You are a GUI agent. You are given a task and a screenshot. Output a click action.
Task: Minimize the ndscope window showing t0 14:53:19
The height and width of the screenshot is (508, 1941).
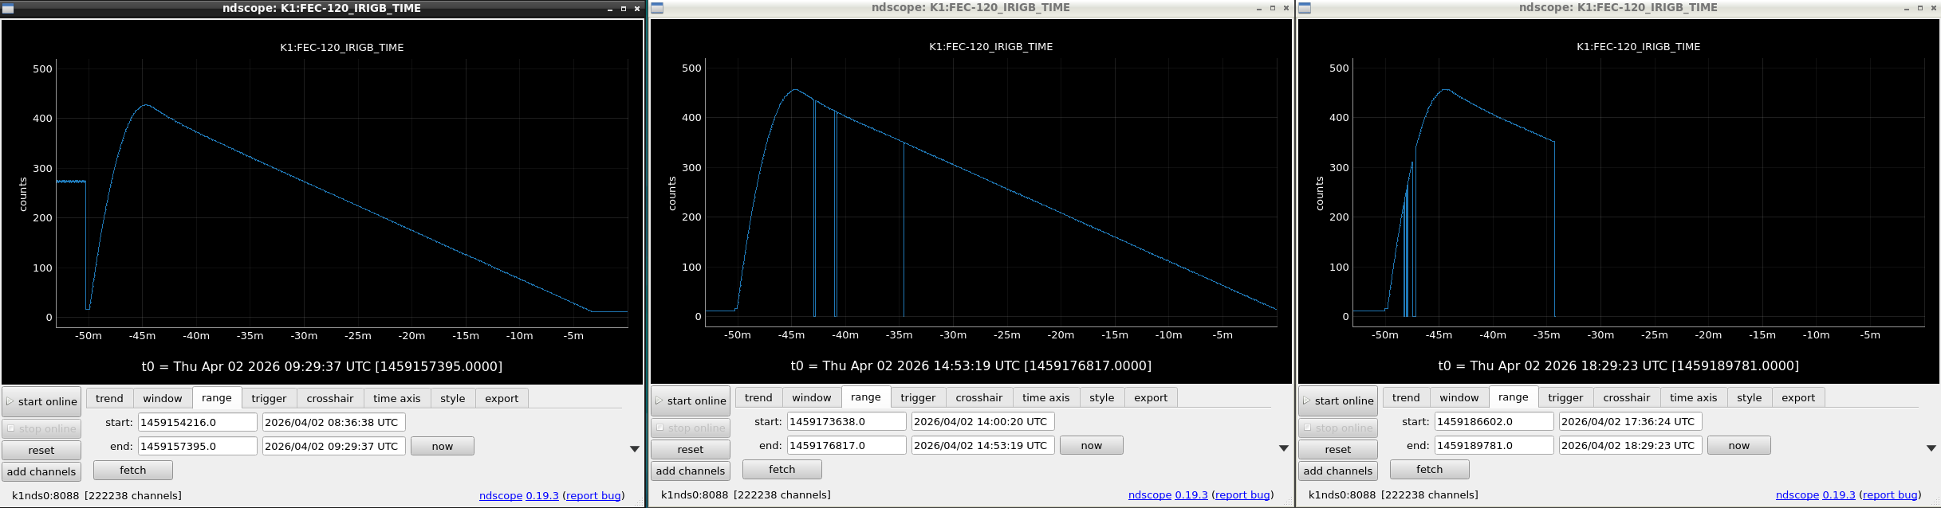(1259, 8)
